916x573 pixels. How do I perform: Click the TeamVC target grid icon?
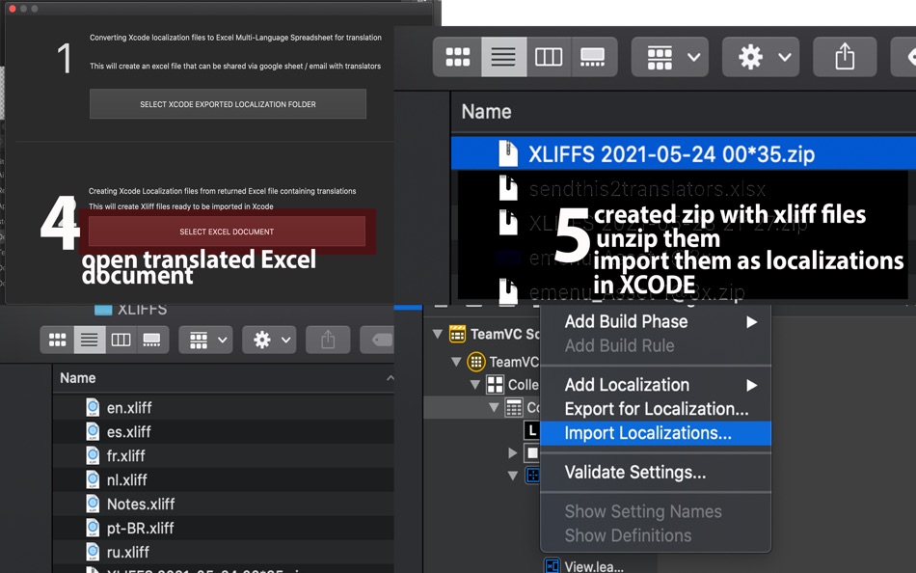476,362
